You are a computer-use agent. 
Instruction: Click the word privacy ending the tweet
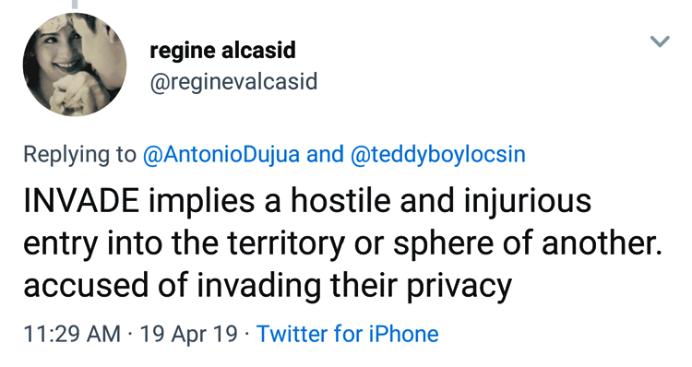tap(459, 287)
